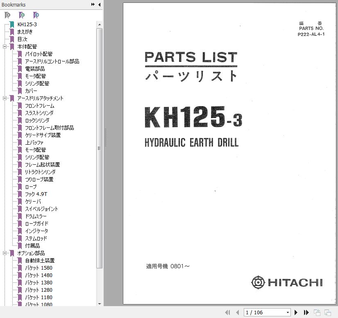
Task: Click the delete bookmark icon
Action: pos(7,15)
